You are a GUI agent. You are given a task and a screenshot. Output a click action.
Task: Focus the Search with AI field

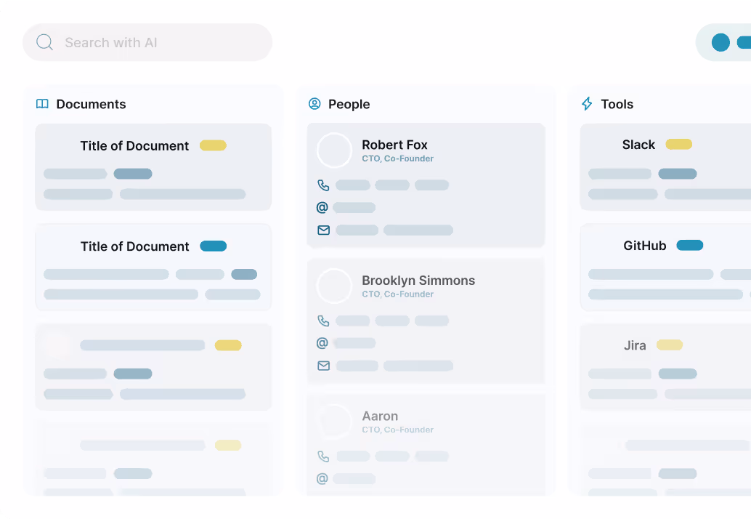pyautogui.click(x=147, y=42)
